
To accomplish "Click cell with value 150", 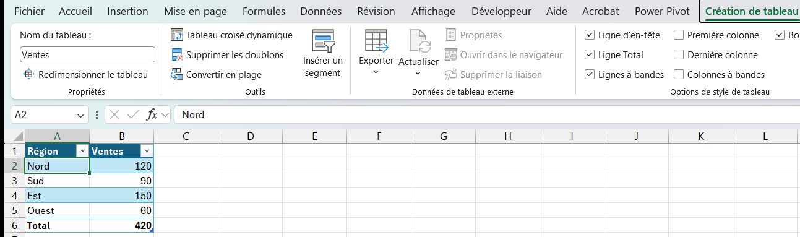I will coord(122,196).
